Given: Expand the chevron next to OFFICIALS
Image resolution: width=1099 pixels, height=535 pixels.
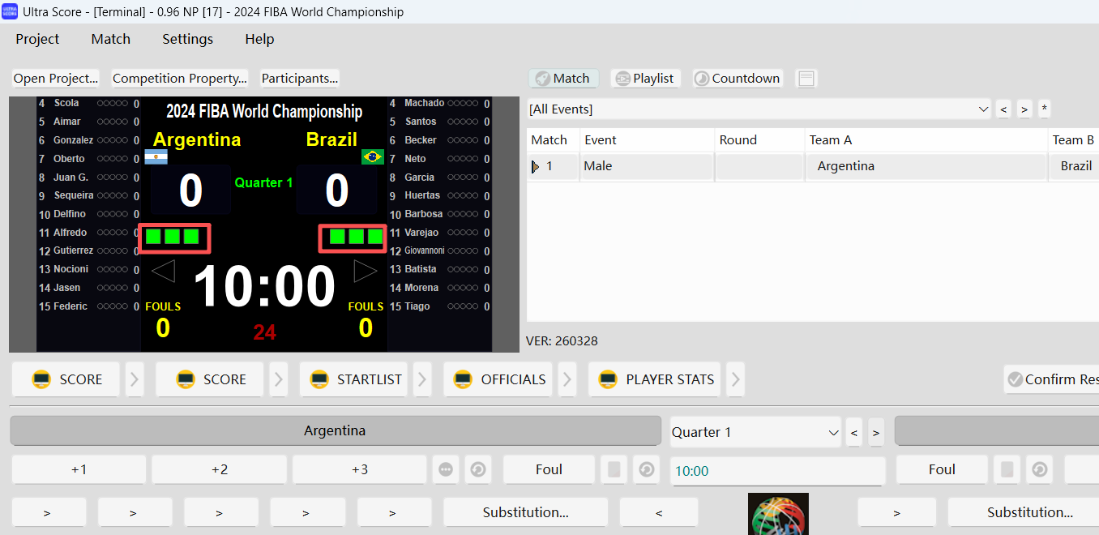Looking at the screenshot, I should 567,379.
